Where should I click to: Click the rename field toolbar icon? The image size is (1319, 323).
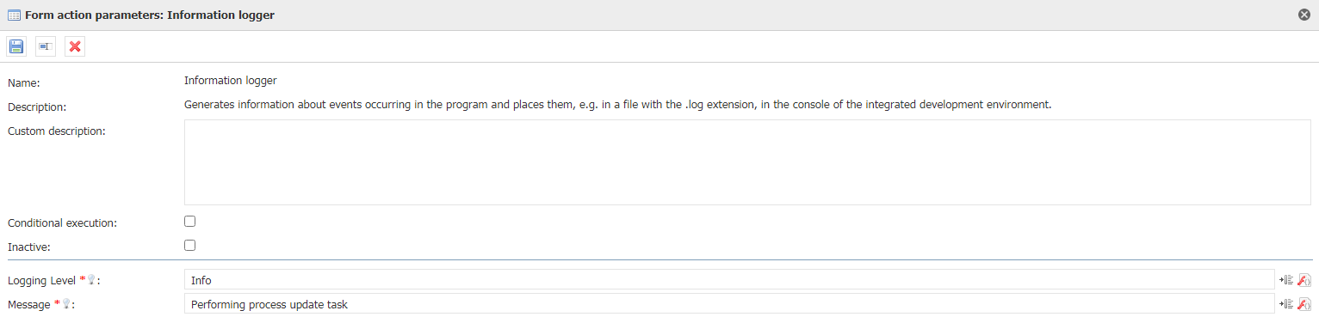pos(46,46)
